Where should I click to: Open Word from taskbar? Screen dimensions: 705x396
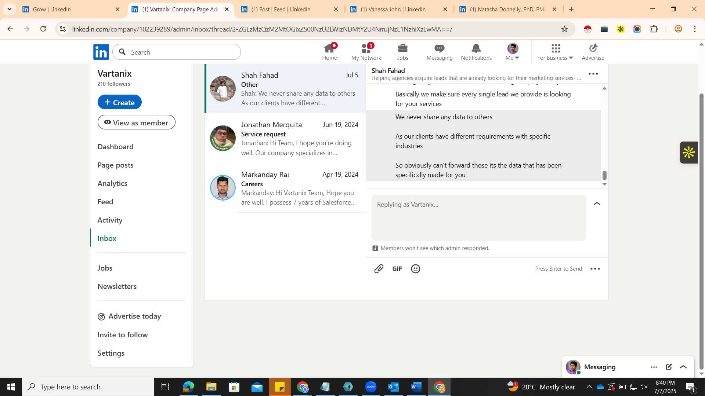pyautogui.click(x=416, y=387)
